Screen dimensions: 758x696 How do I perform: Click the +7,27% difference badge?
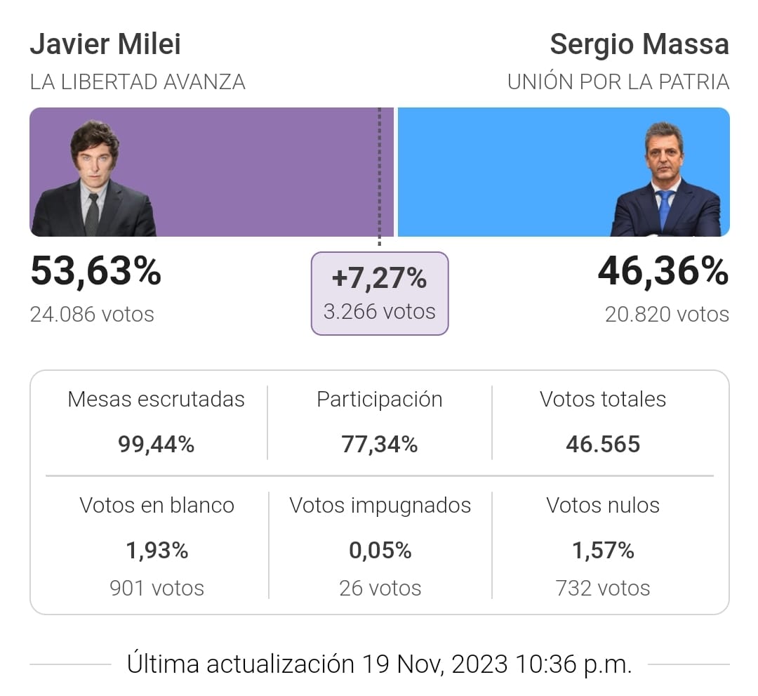(379, 294)
